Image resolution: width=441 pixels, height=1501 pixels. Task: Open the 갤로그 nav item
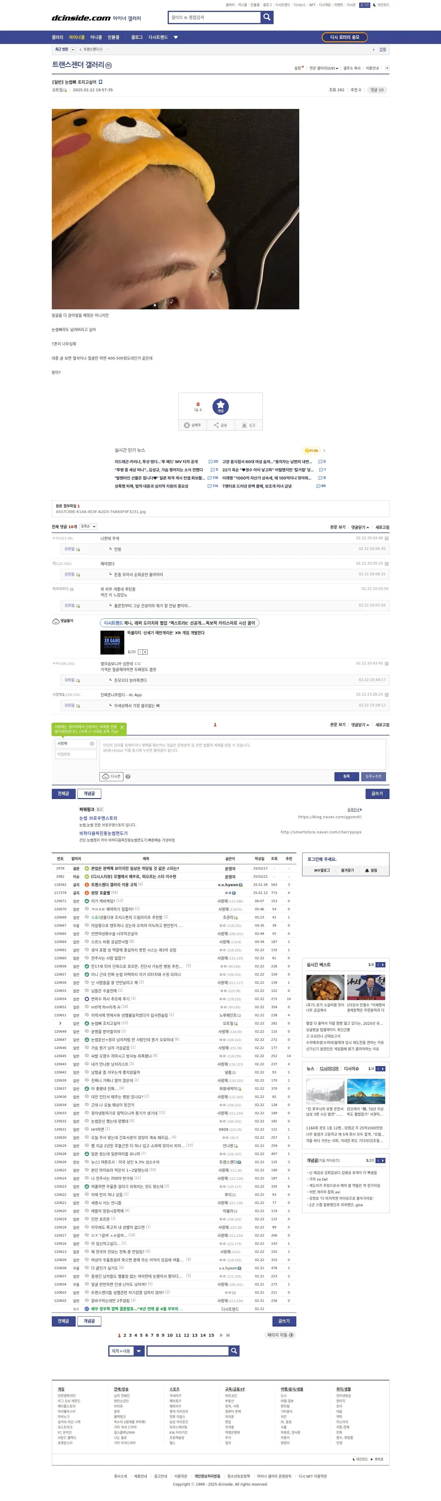point(137,37)
